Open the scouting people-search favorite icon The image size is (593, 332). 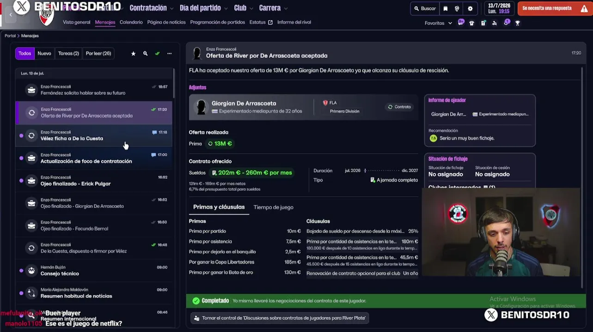pyautogui.click(x=495, y=23)
